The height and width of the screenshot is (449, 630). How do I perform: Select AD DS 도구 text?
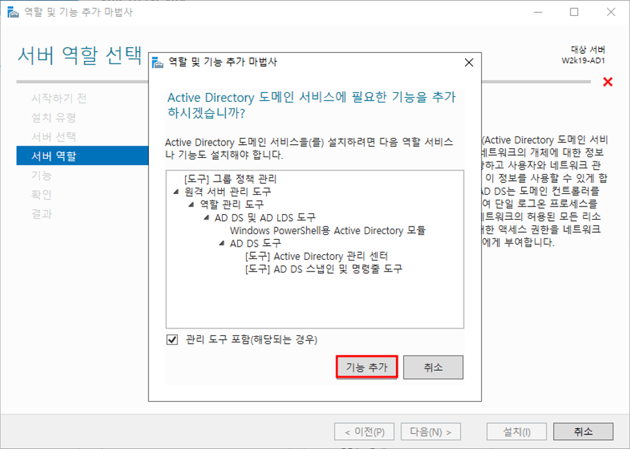coord(256,243)
